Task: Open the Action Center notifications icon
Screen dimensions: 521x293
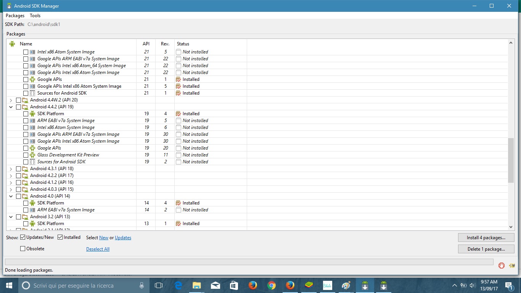Action: click(x=509, y=285)
